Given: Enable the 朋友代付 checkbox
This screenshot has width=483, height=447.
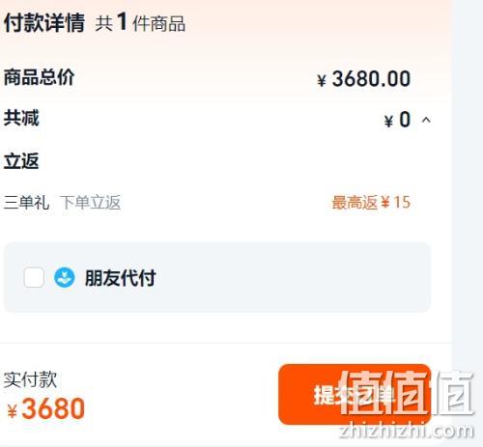Looking at the screenshot, I should click(x=34, y=277).
